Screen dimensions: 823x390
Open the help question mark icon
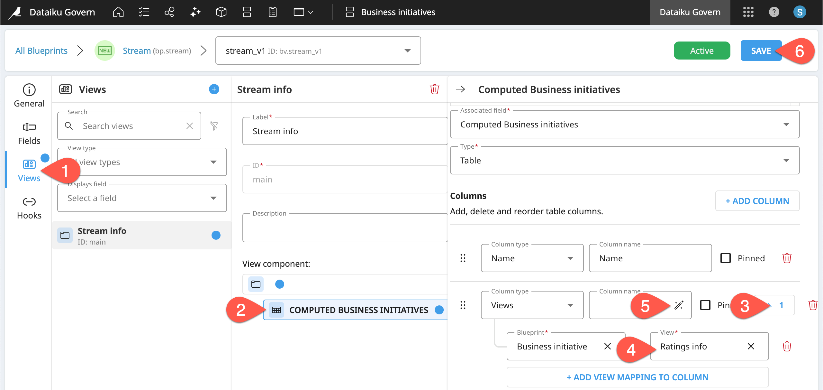[x=774, y=12]
